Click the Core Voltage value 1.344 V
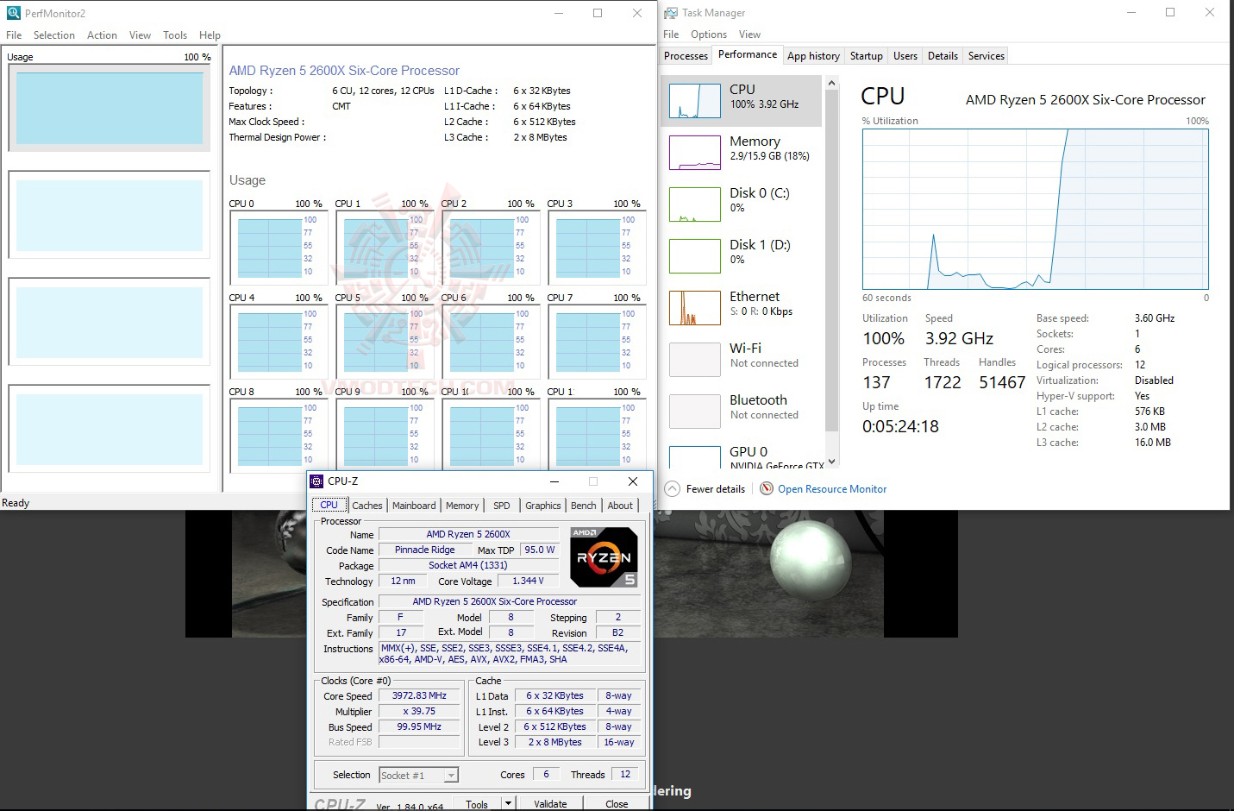 (528, 582)
